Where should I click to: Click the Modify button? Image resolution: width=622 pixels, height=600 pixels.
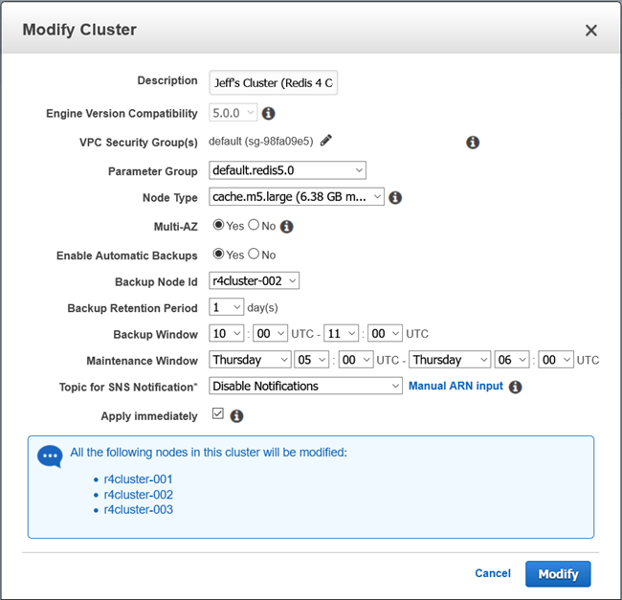pyautogui.click(x=558, y=574)
